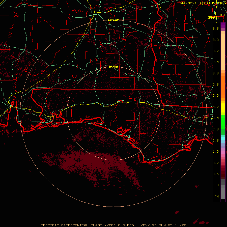Click the 5.0 value on the color scale
This screenshot has height=227, width=227.
pos(216,96)
